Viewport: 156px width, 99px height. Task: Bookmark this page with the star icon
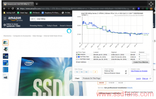pyautogui.click(x=133, y=9)
